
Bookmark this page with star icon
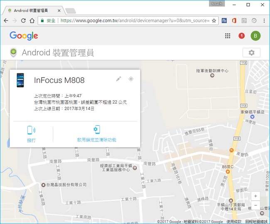coord(214,20)
